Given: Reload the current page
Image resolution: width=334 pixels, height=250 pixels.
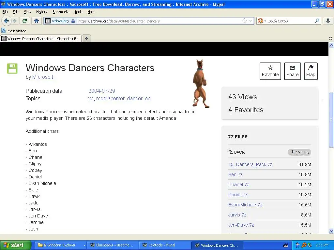Looking at the screenshot, I should click(25, 21).
